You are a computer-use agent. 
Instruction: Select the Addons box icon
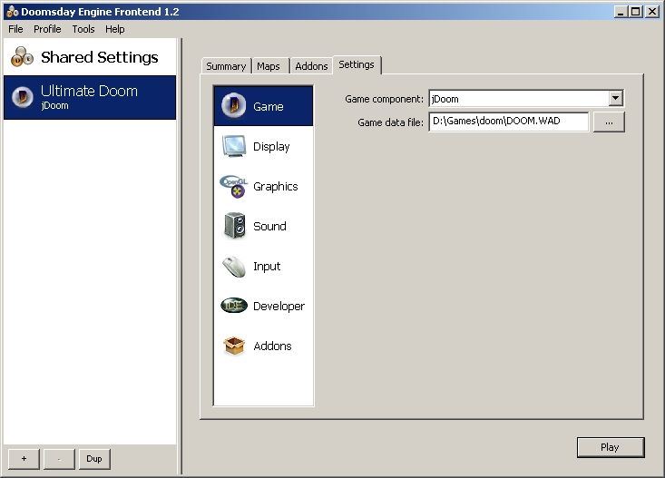(x=234, y=346)
